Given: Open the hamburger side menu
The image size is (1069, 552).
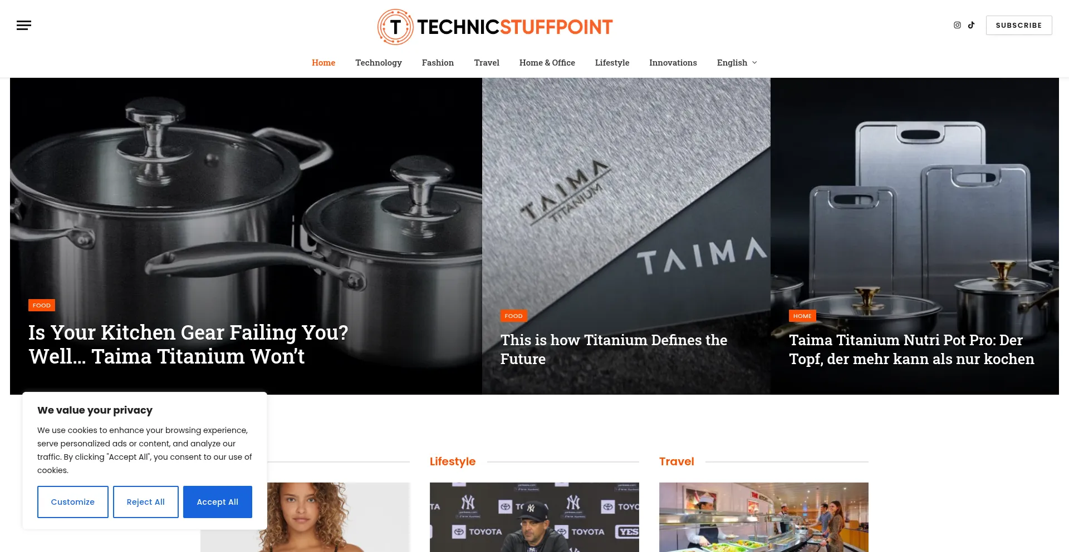Looking at the screenshot, I should tap(24, 25).
